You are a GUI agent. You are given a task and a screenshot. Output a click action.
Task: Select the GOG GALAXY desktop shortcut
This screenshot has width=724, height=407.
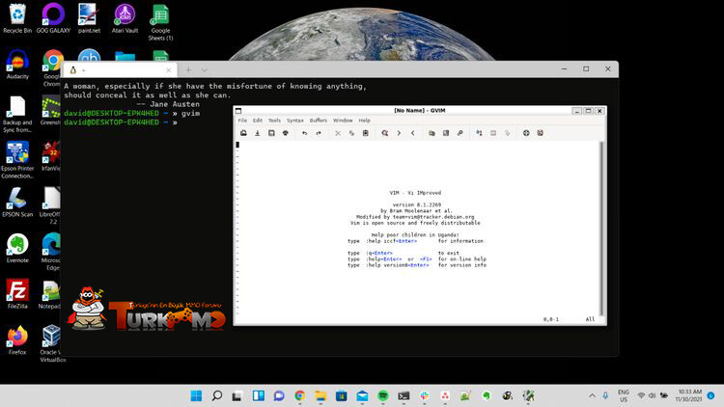point(53,18)
